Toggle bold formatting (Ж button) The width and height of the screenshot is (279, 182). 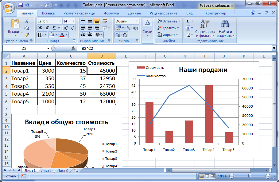pos(40,28)
